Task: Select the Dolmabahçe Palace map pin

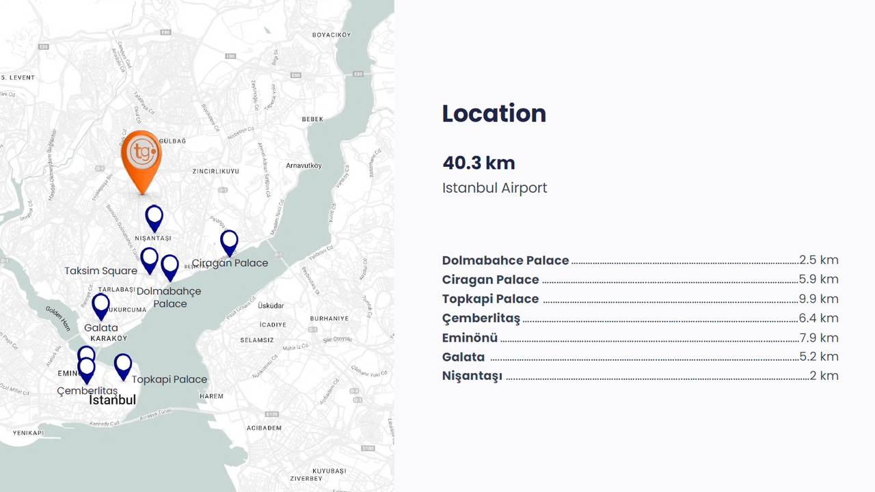Action: (x=170, y=266)
